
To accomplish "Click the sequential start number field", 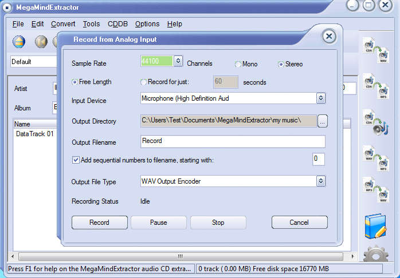I will pos(319,160).
